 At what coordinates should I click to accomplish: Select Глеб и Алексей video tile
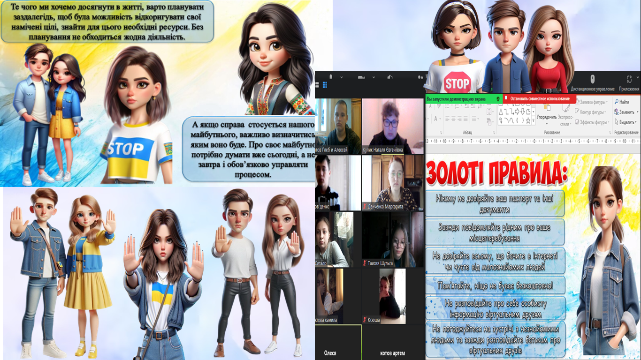[338, 126]
